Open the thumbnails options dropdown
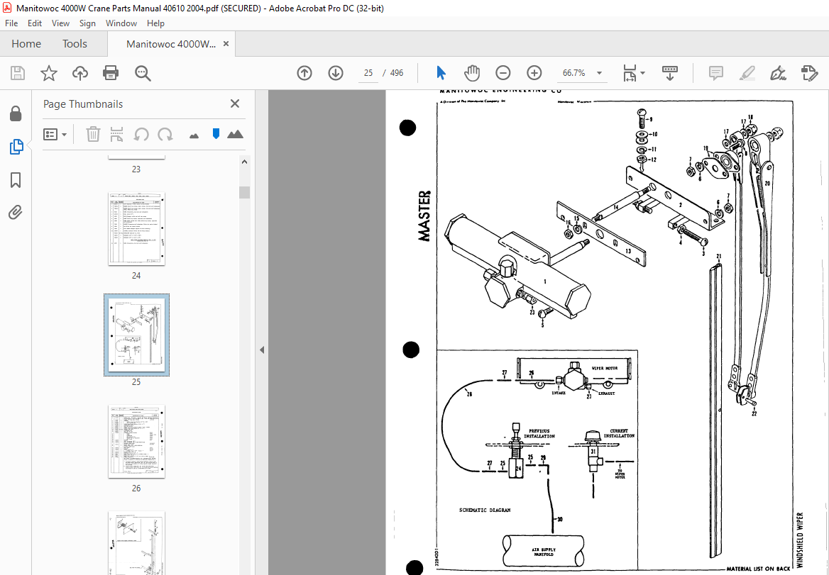Image resolution: width=829 pixels, height=575 pixels. pyautogui.click(x=55, y=134)
